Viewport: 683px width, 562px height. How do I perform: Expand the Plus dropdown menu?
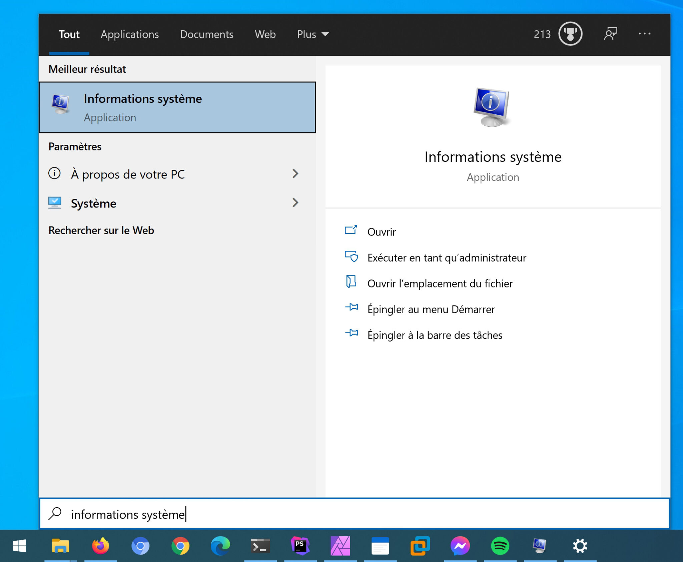(x=312, y=34)
